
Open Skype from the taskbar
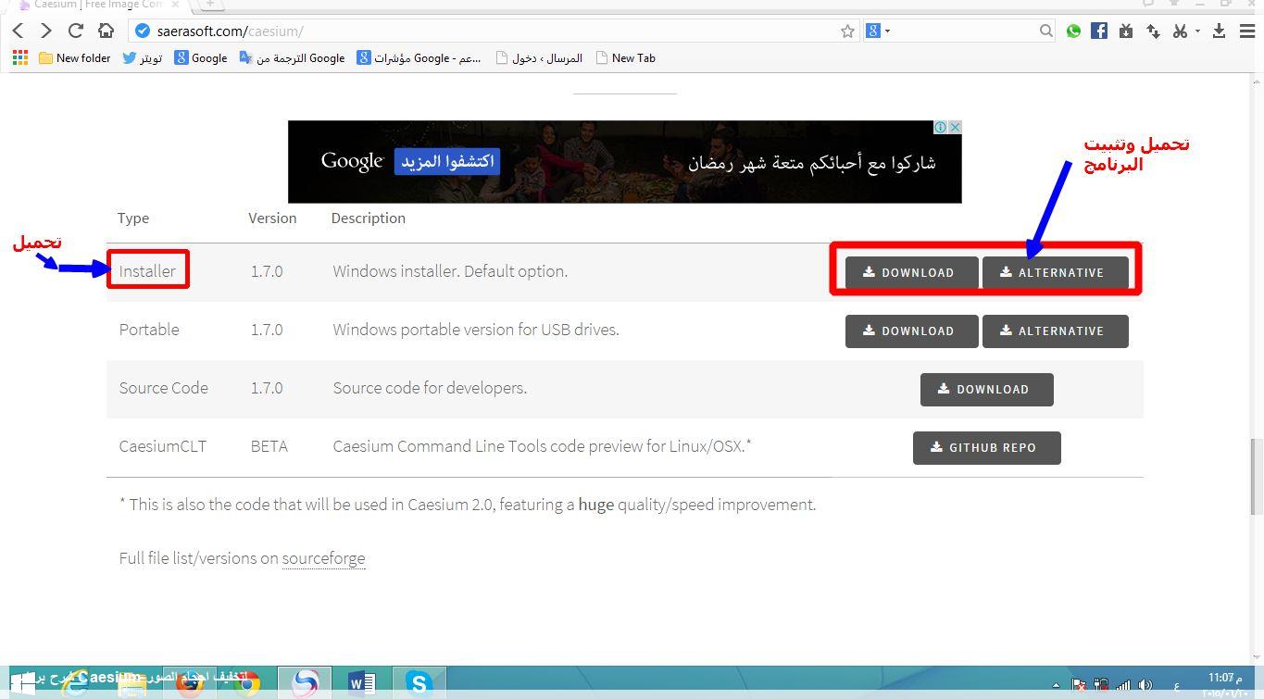419,683
